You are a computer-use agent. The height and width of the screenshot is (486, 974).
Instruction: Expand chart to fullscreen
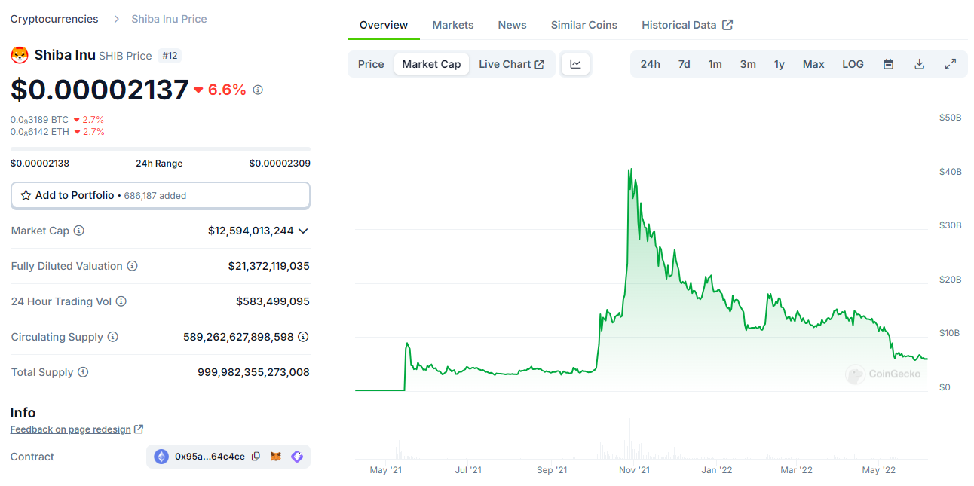(x=951, y=64)
